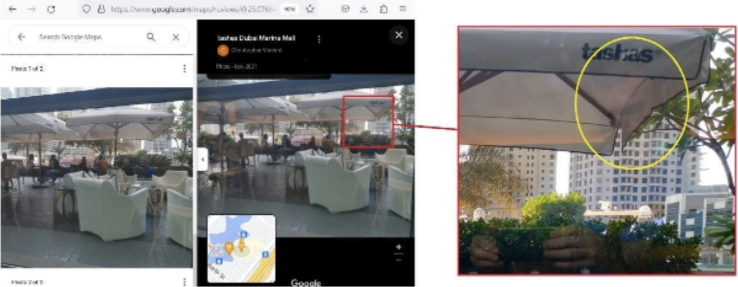
Task: Open the reviewer profile avatar
Action: tap(222, 50)
